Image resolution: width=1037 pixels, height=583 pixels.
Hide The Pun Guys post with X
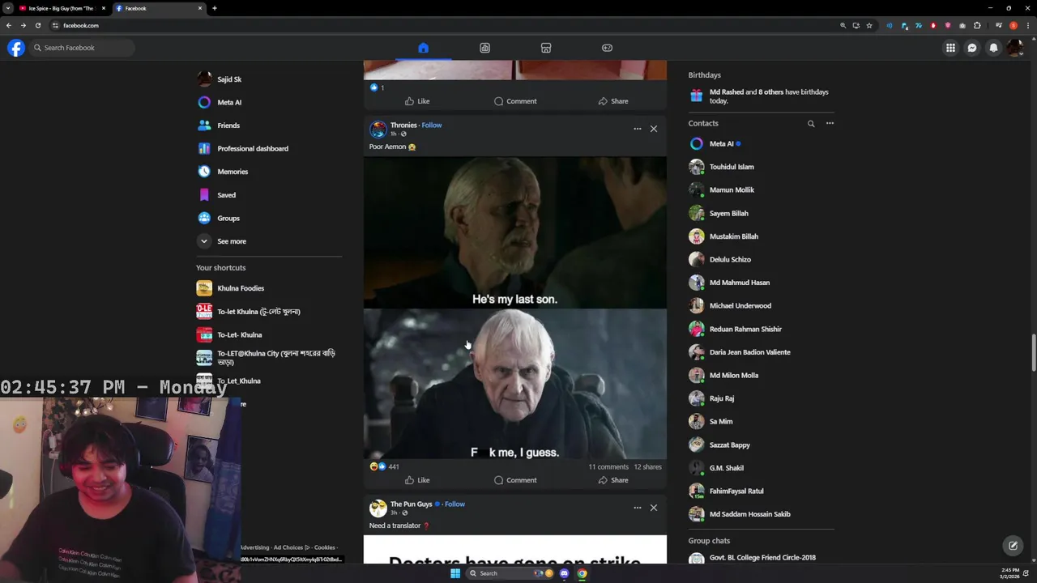point(654,508)
